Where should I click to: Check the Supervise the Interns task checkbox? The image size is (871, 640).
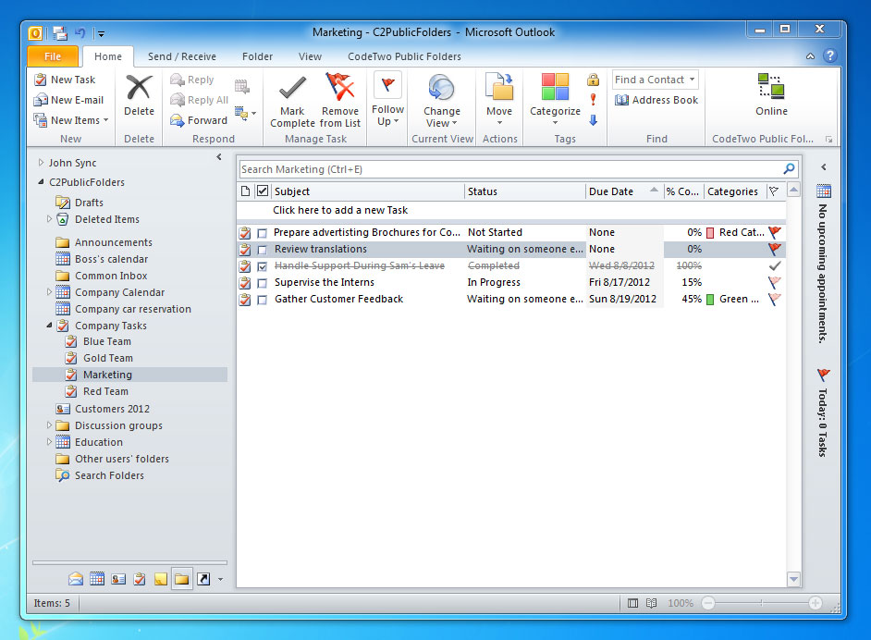coord(263,283)
